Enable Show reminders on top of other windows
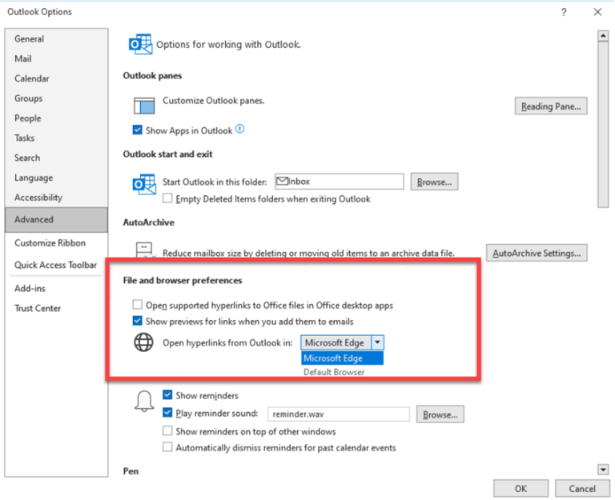Image resolution: width=615 pixels, height=500 pixels. coord(167,431)
